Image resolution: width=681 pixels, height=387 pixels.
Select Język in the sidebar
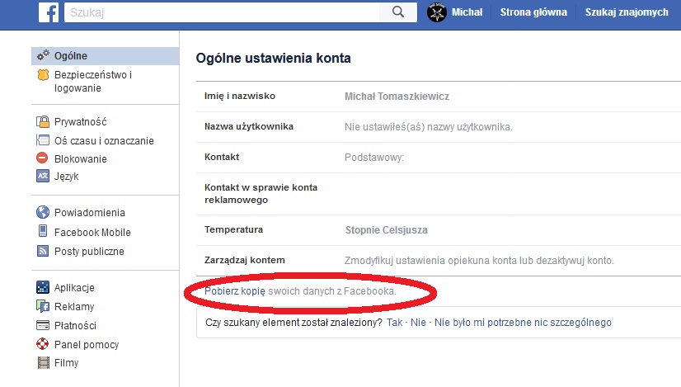click(x=67, y=177)
